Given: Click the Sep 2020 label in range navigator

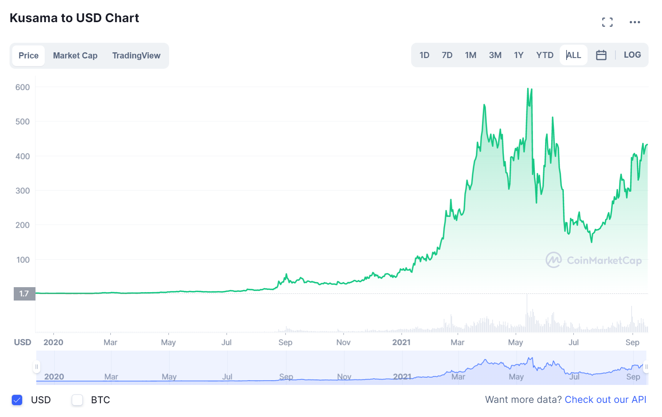Looking at the screenshot, I should (x=286, y=377).
